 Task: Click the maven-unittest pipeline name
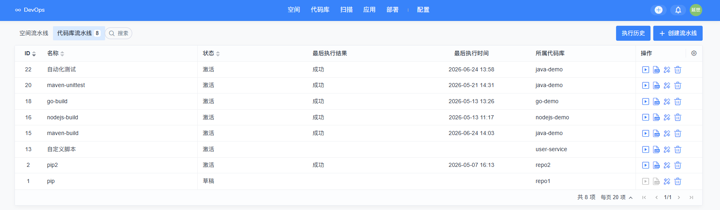[x=66, y=85]
